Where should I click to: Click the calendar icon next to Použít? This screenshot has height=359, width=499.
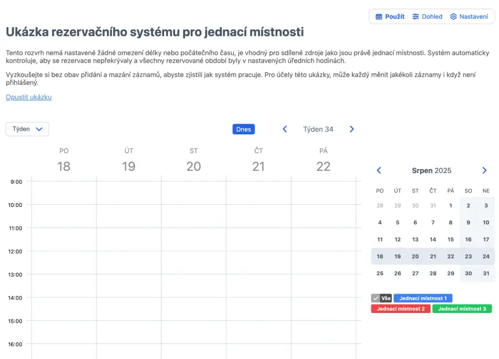(x=379, y=17)
